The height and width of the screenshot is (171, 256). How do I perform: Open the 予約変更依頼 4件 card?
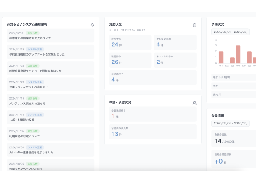[175, 42]
